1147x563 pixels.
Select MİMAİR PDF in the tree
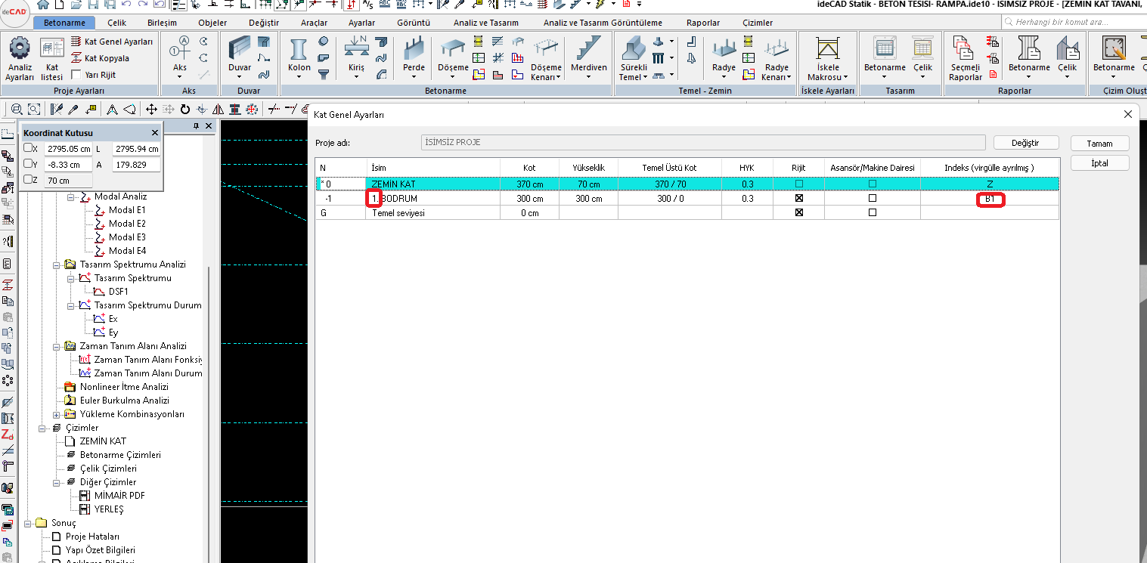pos(119,496)
